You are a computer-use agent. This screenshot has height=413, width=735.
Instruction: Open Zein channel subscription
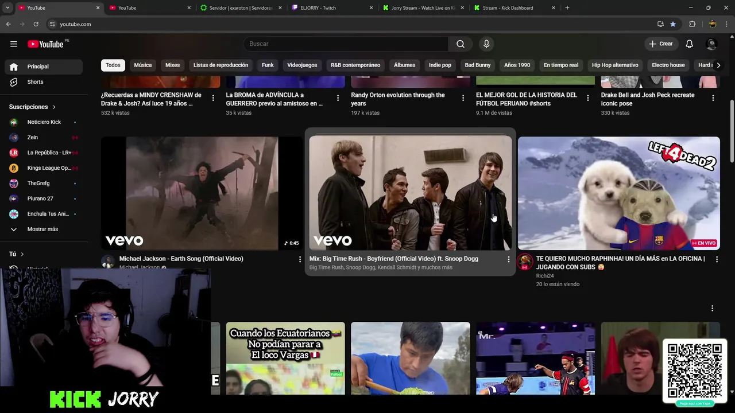click(44, 138)
